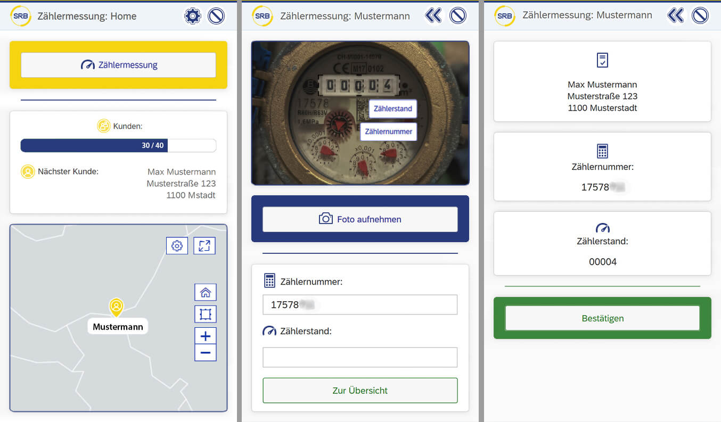Click SRB logo in Home screen header

20,16
